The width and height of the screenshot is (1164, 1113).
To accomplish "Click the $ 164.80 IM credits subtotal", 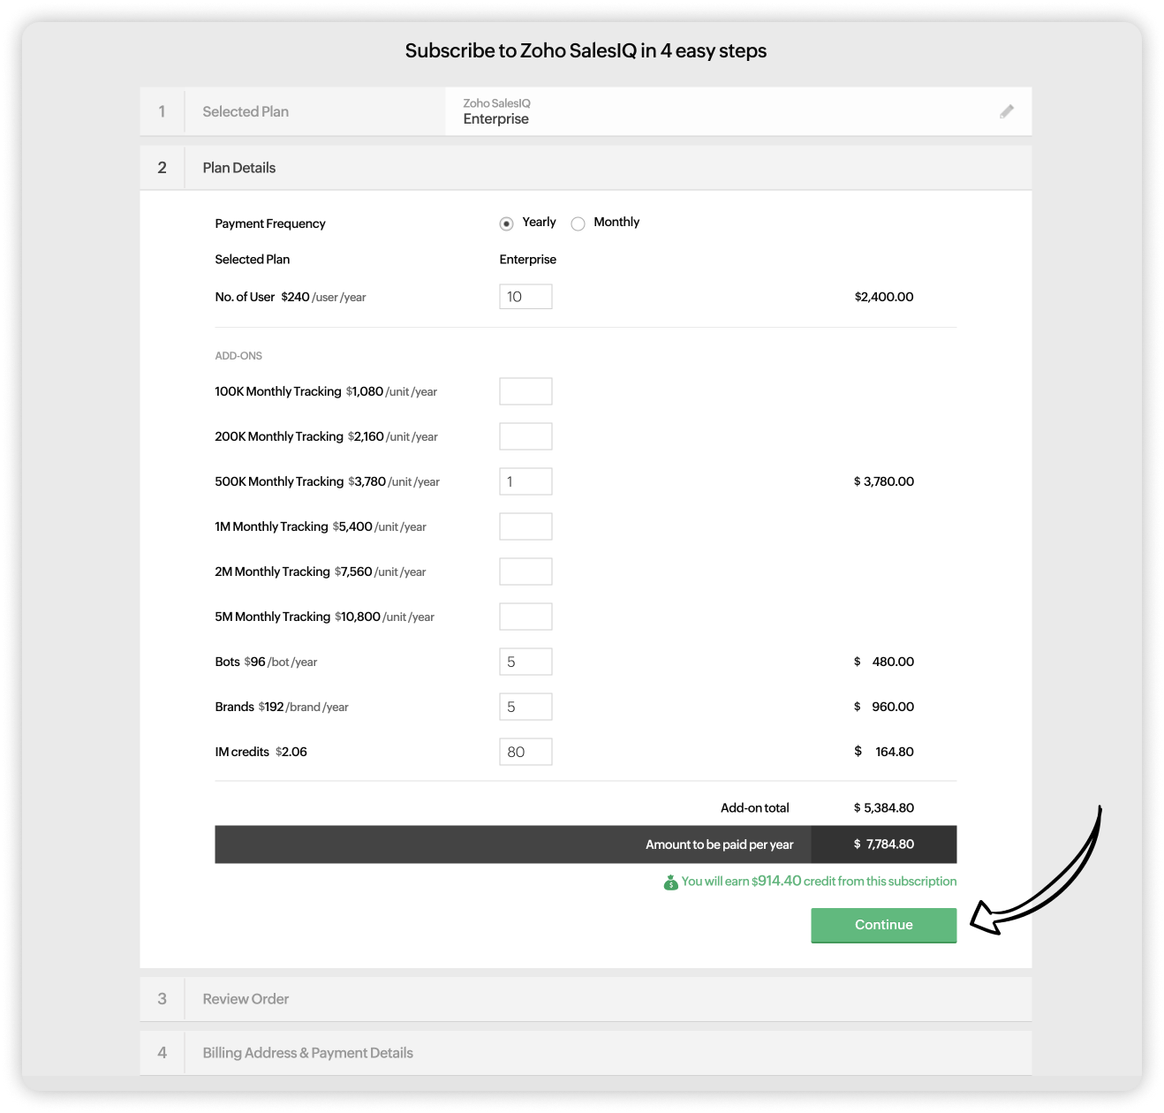I will (884, 752).
